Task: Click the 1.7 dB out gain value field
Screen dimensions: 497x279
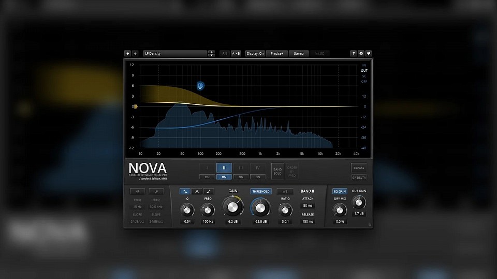Action: [x=359, y=214]
